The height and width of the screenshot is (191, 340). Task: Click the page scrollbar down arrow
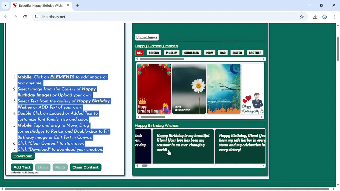click(338, 185)
